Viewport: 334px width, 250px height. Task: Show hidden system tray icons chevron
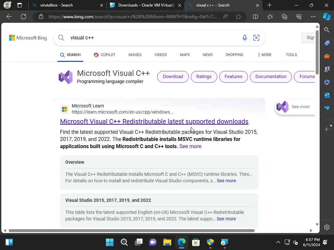278,242
